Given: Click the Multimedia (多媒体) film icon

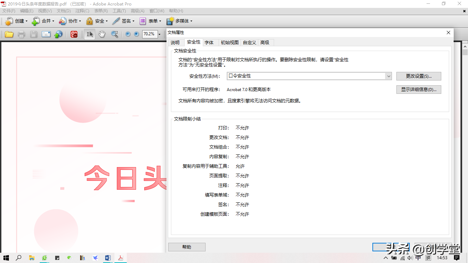Looking at the screenshot, I should point(170,21).
